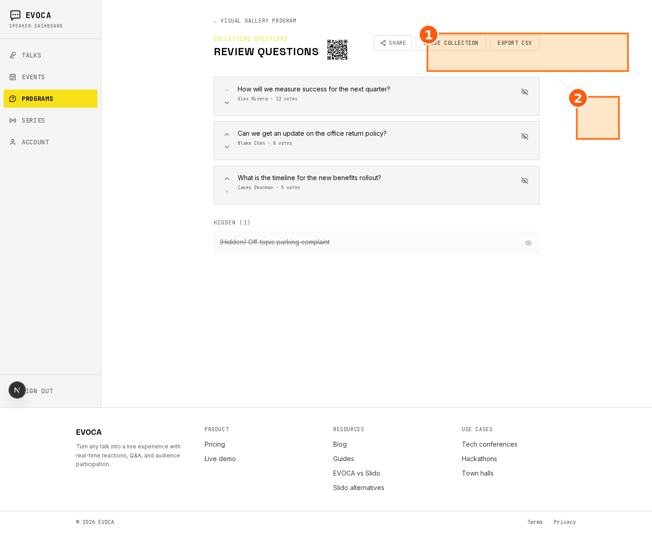The height and width of the screenshot is (533, 652).
Task: Open the Pricing footer link
Action: 215,444
